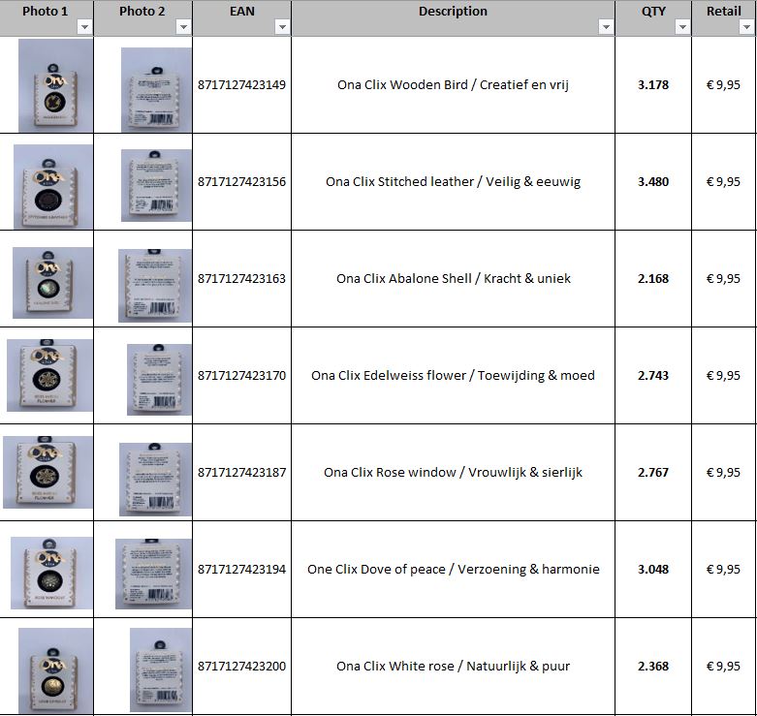This screenshot has width=757, height=716.
Task: Select 'Ona Clix Wooden Bird / Creatief en vrij' cell
Action: [453, 85]
